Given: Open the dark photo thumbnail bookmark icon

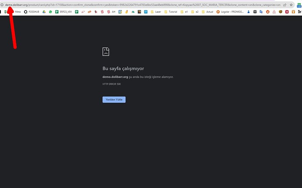Looking at the screenshot, I should coord(139,12).
